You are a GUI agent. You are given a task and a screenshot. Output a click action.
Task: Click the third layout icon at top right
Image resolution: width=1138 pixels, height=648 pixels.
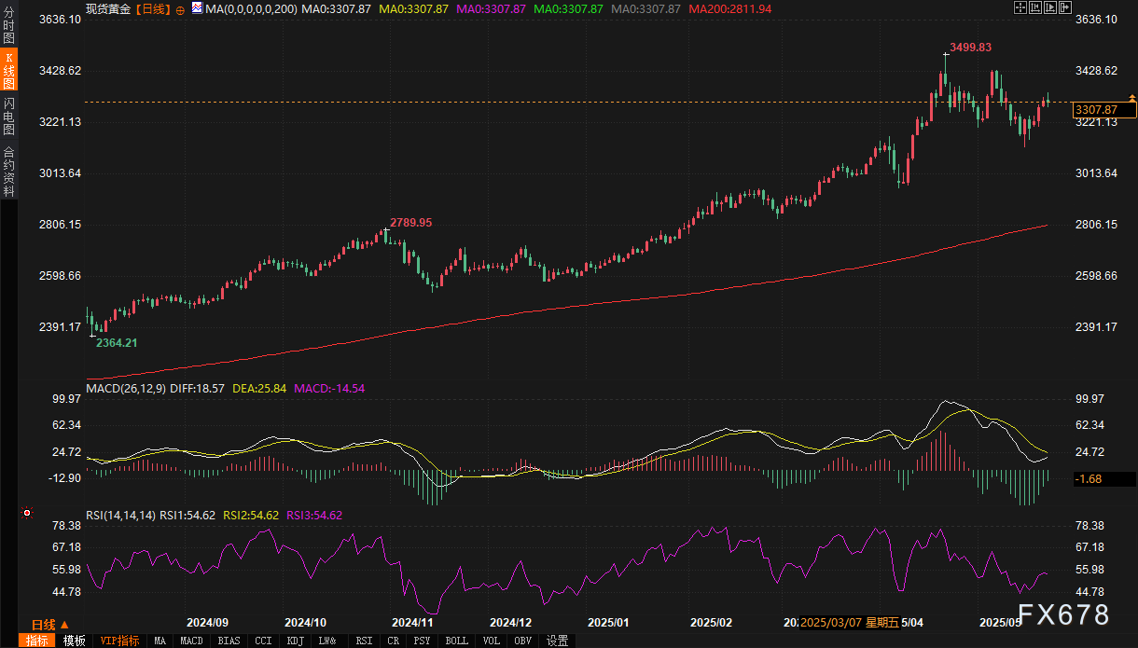click(x=1049, y=7)
